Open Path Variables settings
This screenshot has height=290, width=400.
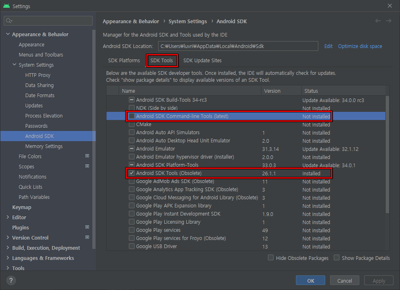point(34,197)
